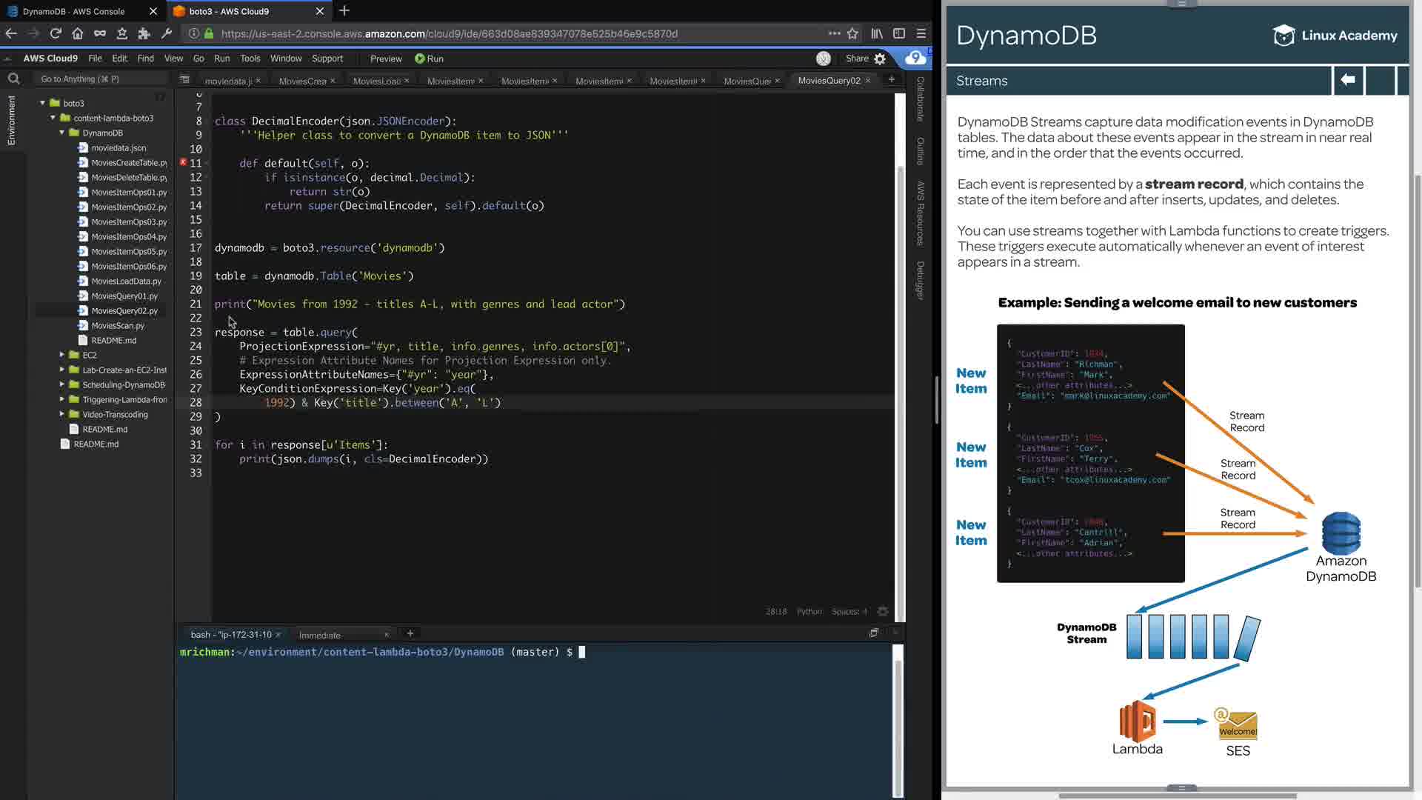Click the Share button

pyautogui.click(x=857, y=59)
